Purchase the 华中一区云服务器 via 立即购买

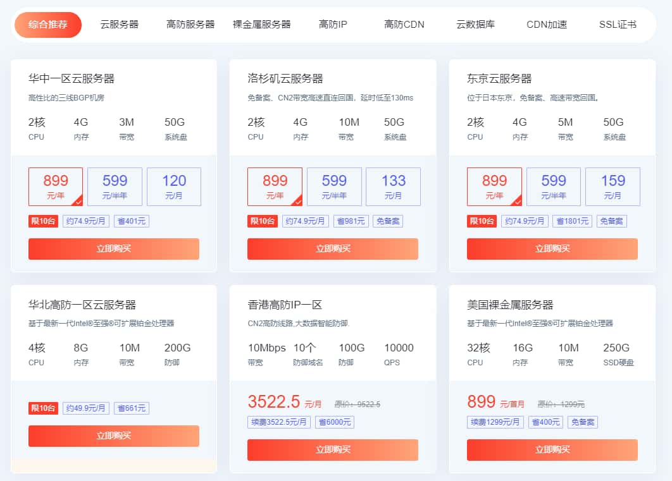tap(114, 249)
